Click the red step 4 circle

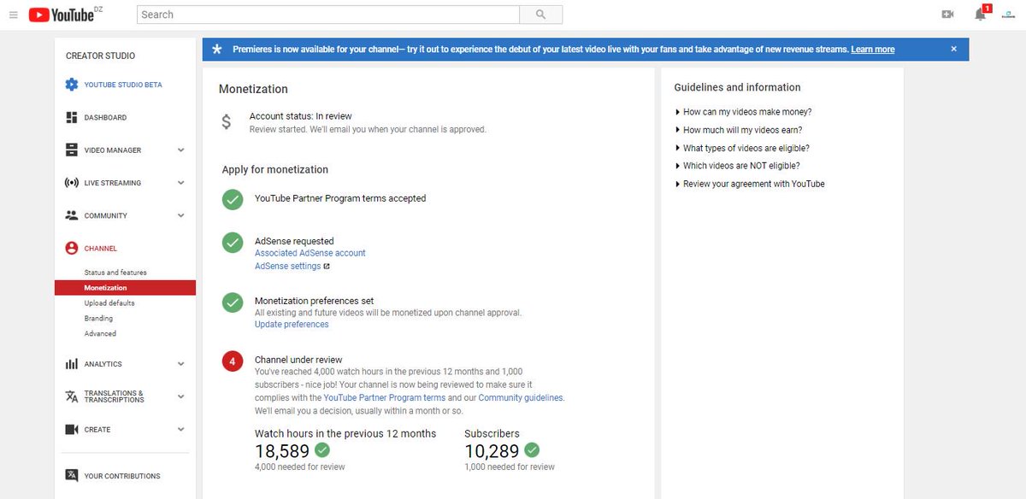click(233, 361)
